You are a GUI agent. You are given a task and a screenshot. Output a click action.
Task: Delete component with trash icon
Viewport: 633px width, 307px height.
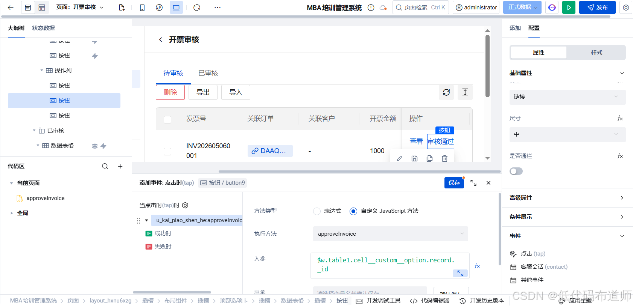(444, 158)
